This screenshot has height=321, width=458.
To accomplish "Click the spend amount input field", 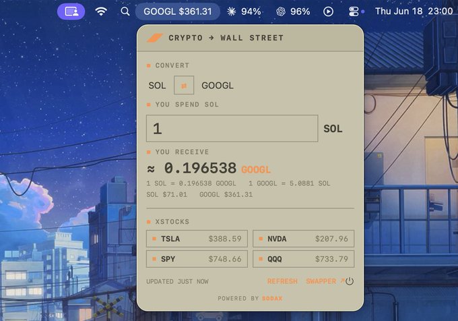I will click(x=232, y=128).
